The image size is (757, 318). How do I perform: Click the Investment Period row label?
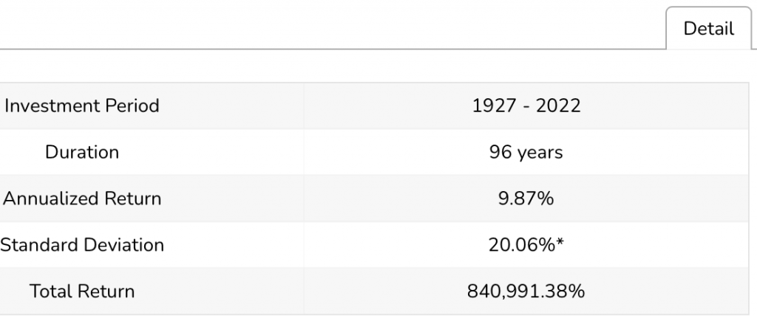pyautogui.click(x=81, y=106)
